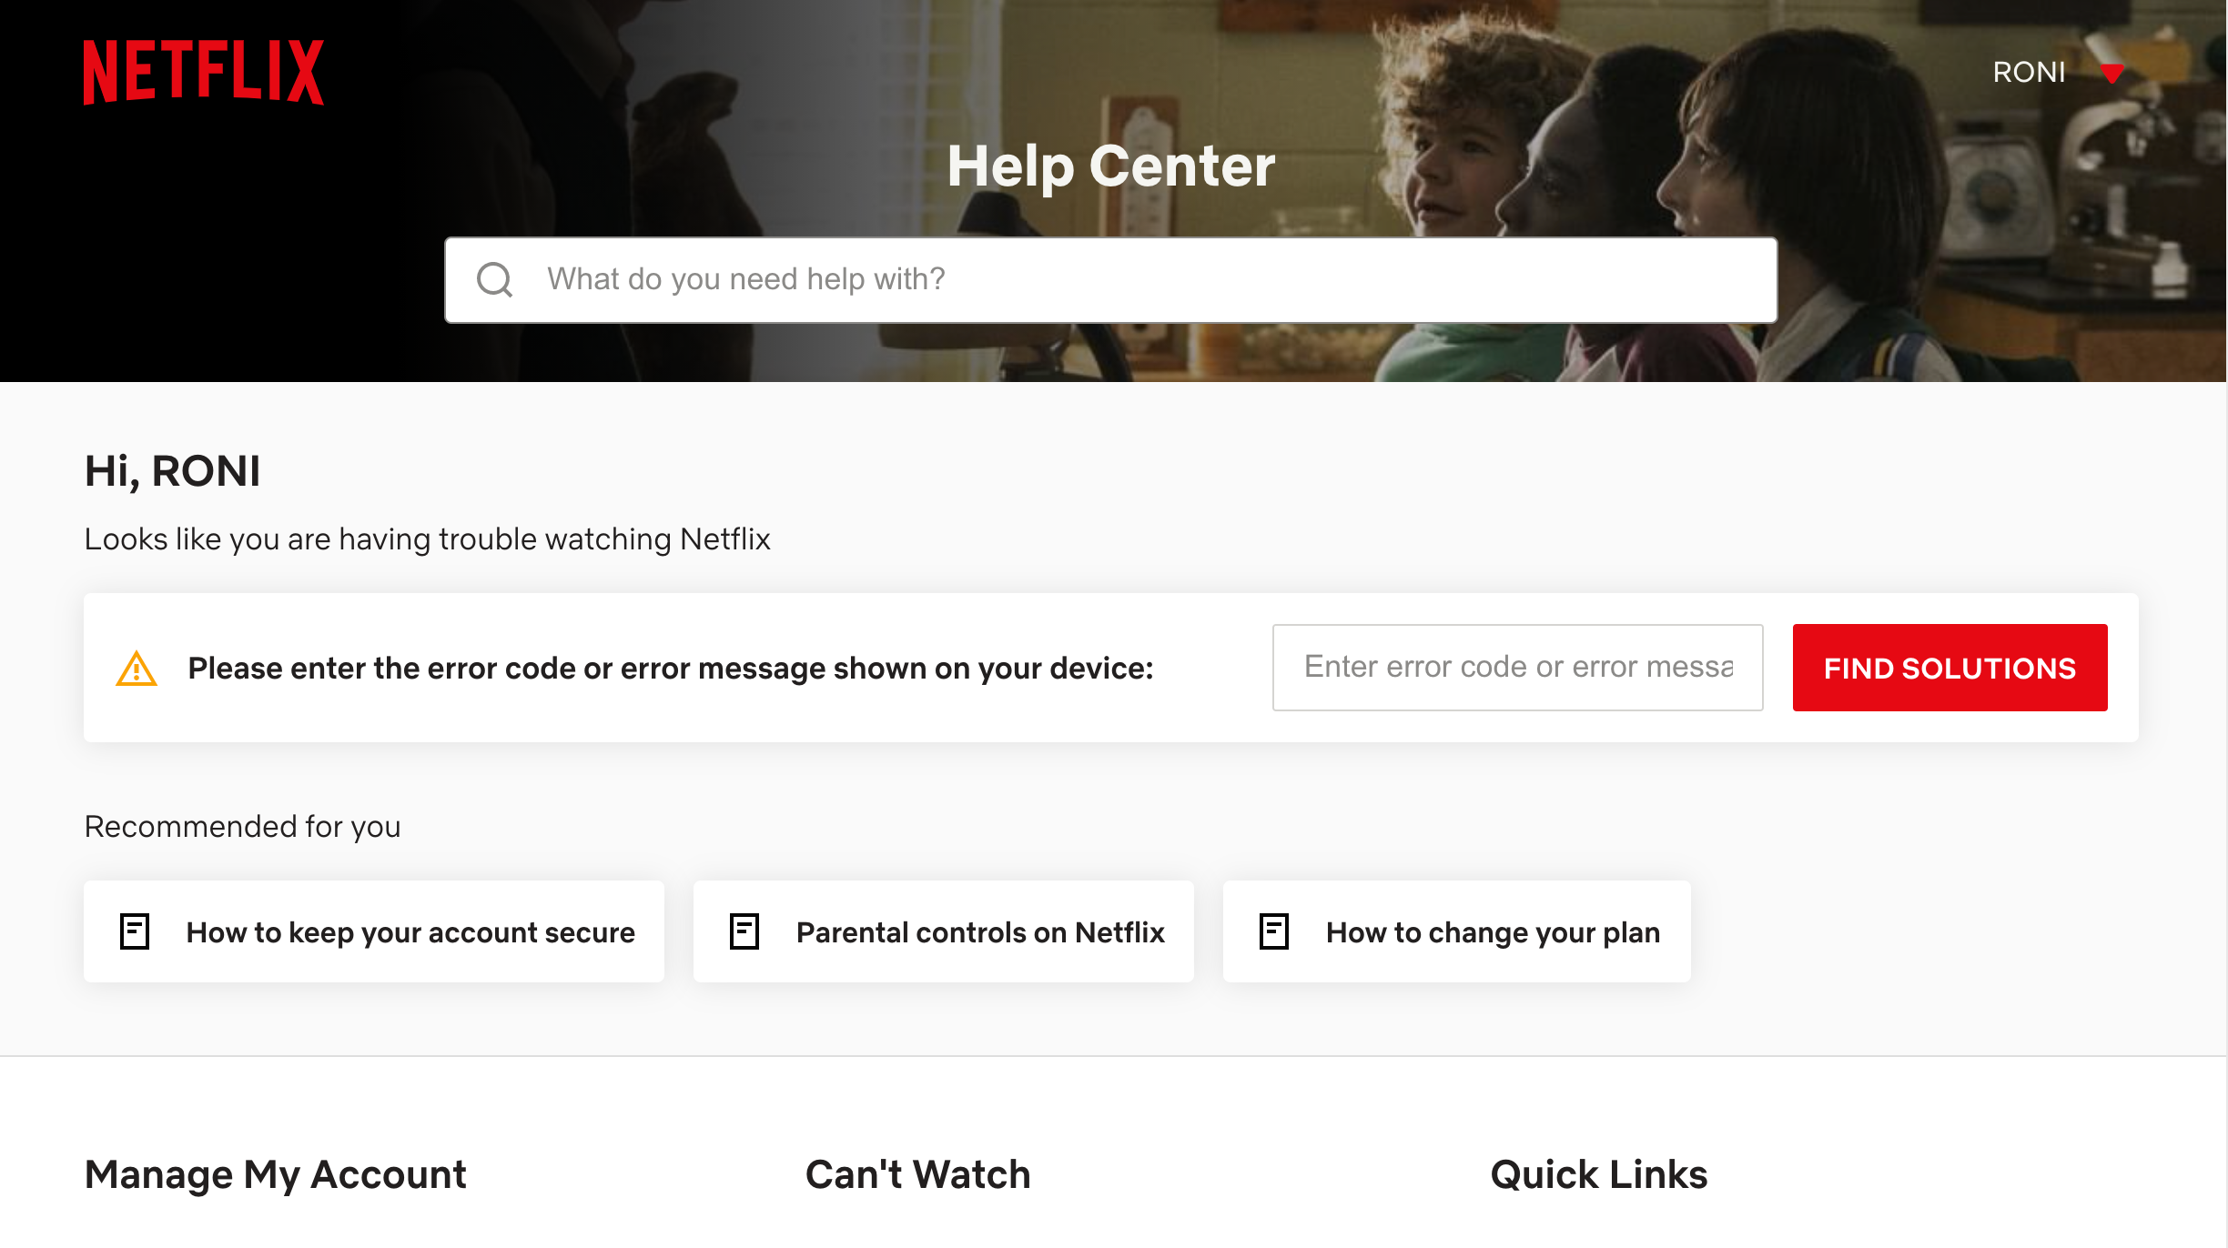Click the Hi, RONI greeting text
2228x1248 pixels.
click(x=172, y=471)
